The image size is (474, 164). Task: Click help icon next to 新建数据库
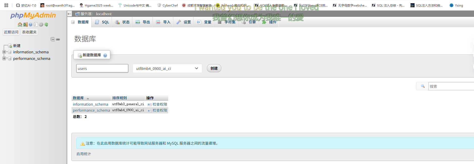pyautogui.click(x=105, y=55)
